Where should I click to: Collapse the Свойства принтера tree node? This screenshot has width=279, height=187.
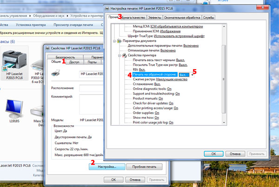[120, 56]
